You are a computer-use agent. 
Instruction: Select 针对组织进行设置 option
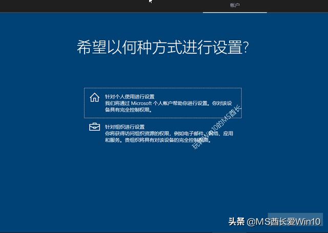(x=163, y=133)
